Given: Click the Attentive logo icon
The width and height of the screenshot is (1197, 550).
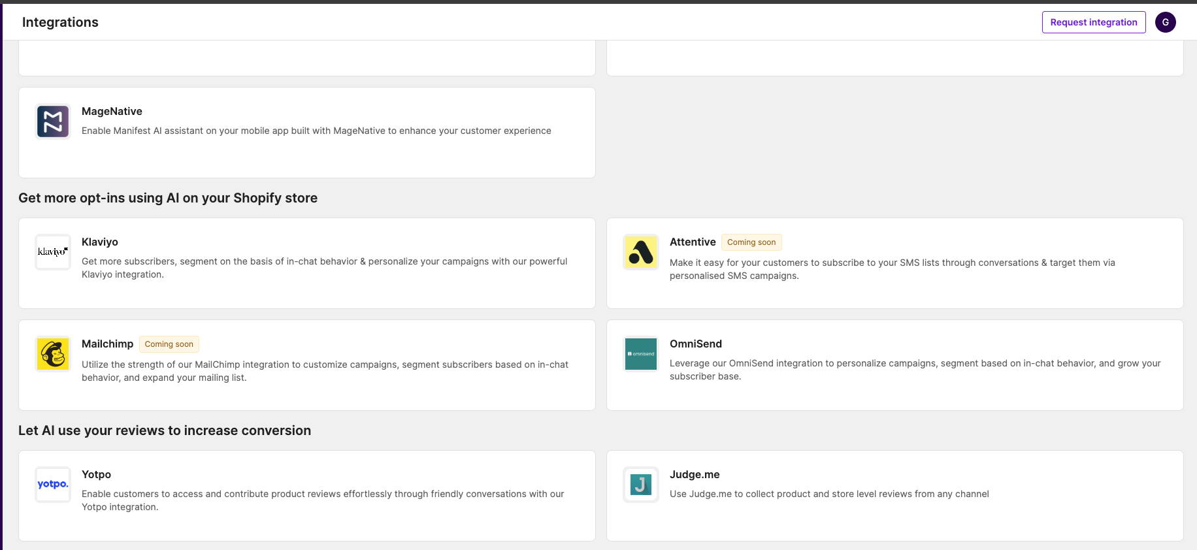Looking at the screenshot, I should pyautogui.click(x=641, y=252).
